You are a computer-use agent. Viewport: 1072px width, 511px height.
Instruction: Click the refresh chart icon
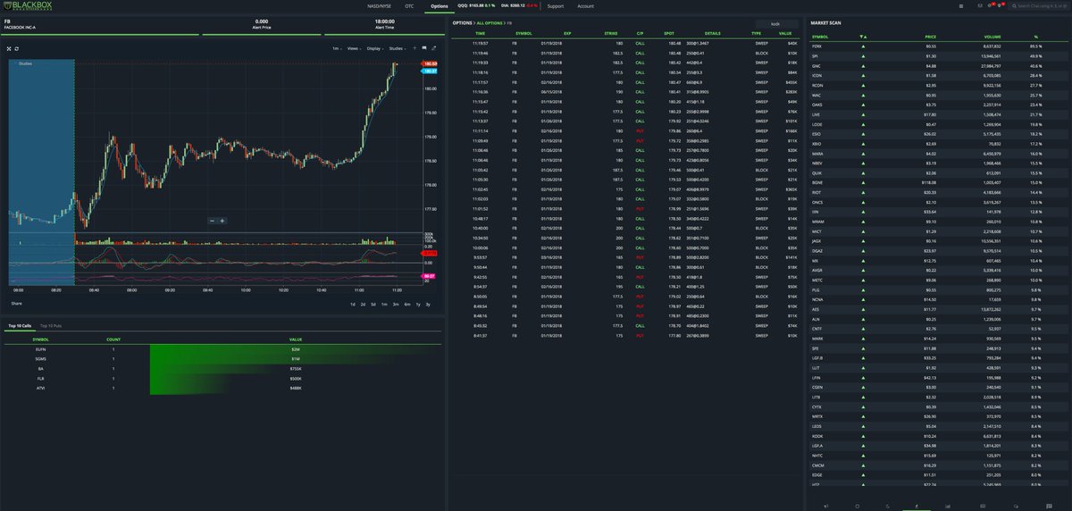[17, 48]
